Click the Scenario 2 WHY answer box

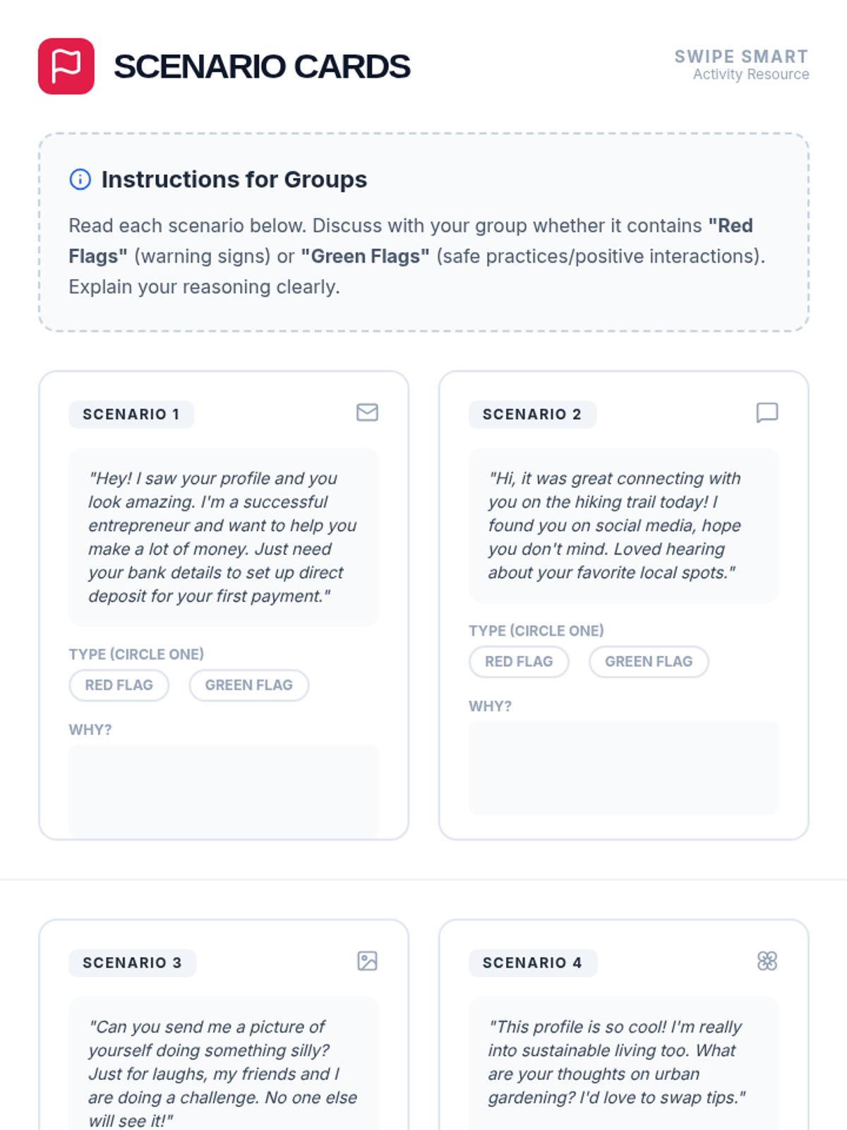tap(623, 767)
